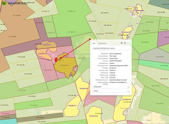Close the cadastral info popup
The height and width of the screenshot is (124, 169).
(x=129, y=43)
